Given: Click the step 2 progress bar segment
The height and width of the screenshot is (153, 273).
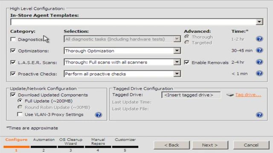Looking at the screenshot, I should pos(44,147).
